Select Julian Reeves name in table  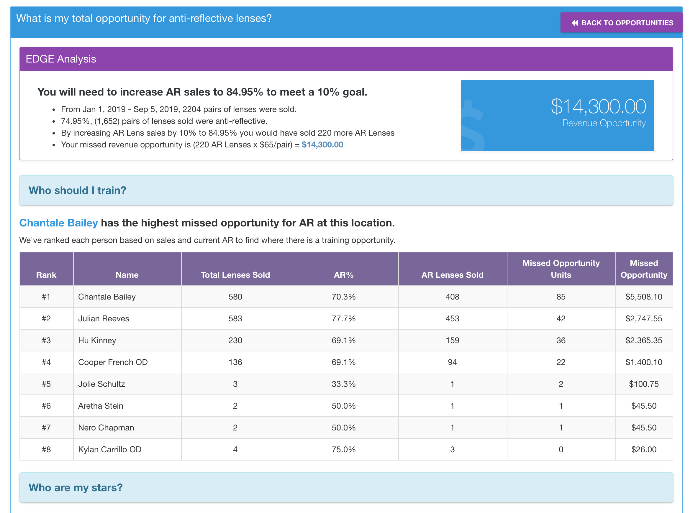[104, 319]
